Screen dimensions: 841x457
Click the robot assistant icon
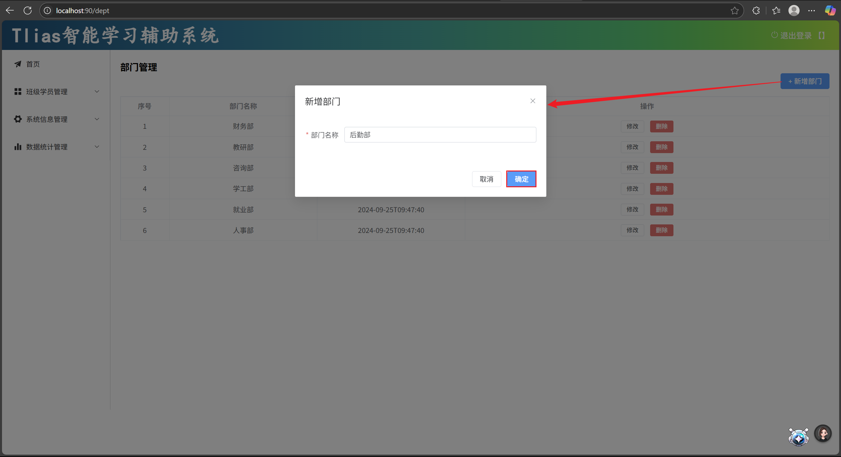click(798, 437)
